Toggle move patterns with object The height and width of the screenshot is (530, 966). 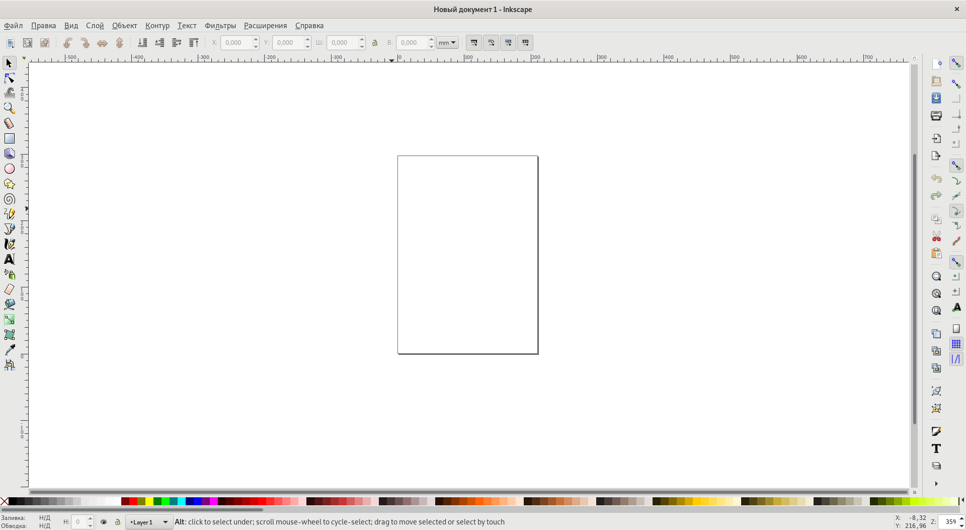tap(525, 43)
